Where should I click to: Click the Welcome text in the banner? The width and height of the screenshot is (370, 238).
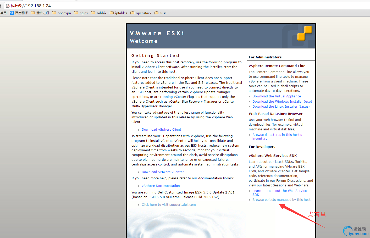coord(144,41)
